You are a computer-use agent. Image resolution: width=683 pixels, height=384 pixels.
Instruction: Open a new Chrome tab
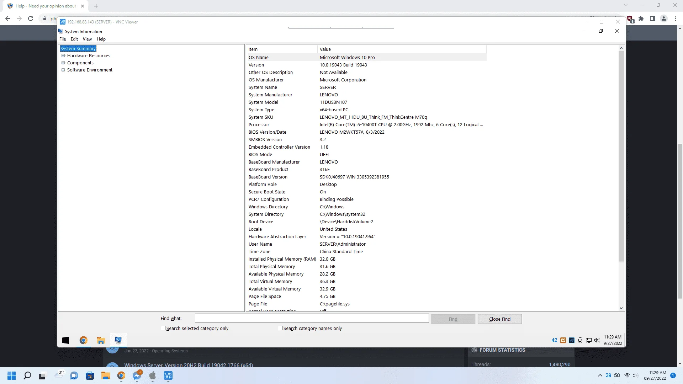pyautogui.click(x=96, y=6)
